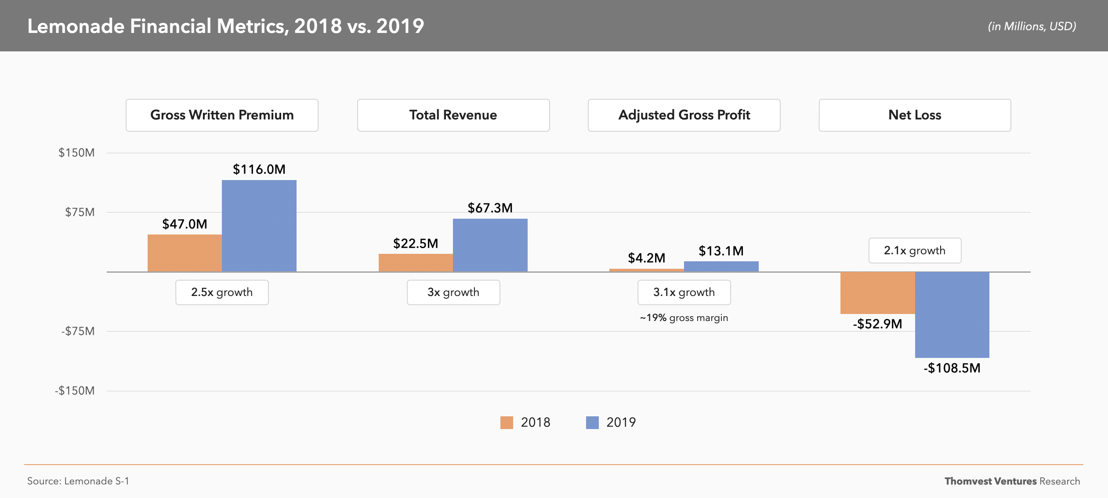Click the orange 2018 legend swatch
The height and width of the screenshot is (498, 1108).
pyautogui.click(x=507, y=422)
